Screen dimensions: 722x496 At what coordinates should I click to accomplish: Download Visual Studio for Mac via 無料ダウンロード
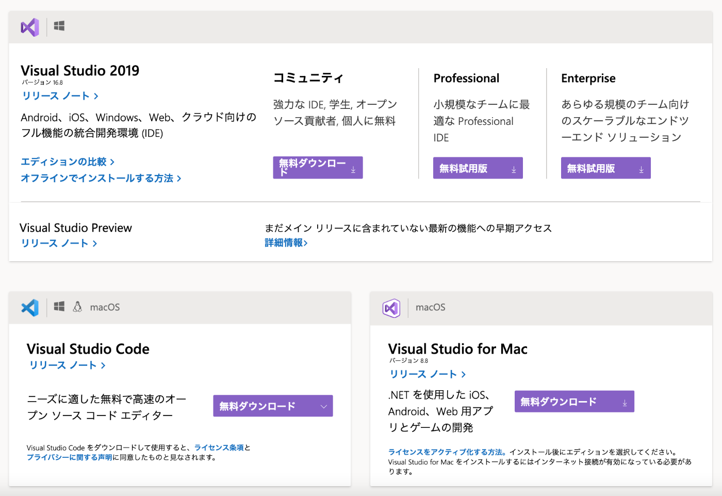(x=574, y=402)
